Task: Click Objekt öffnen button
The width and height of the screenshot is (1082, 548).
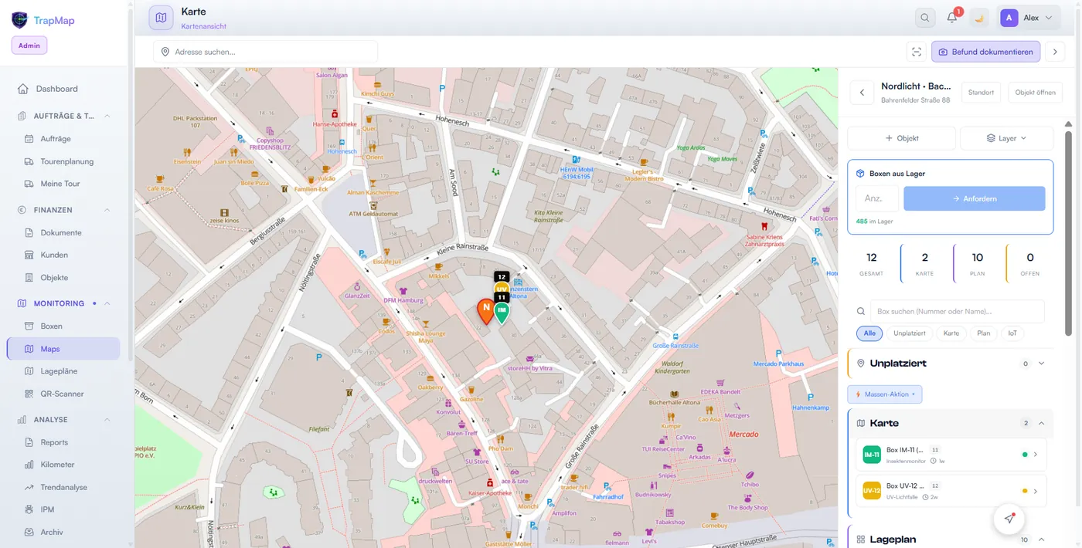Action: pos(1035,93)
